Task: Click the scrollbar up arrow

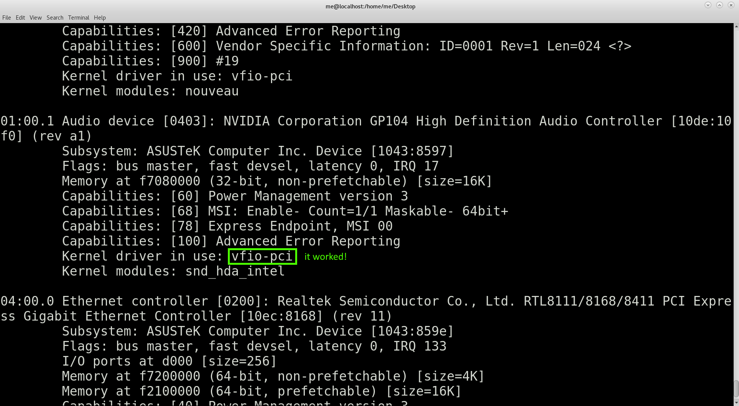Action: (x=736, y=26)
